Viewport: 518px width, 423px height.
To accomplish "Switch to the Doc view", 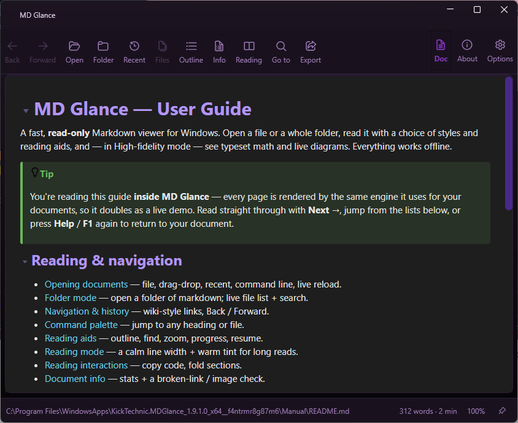I will pyautogui.click(x=441, y=50).
